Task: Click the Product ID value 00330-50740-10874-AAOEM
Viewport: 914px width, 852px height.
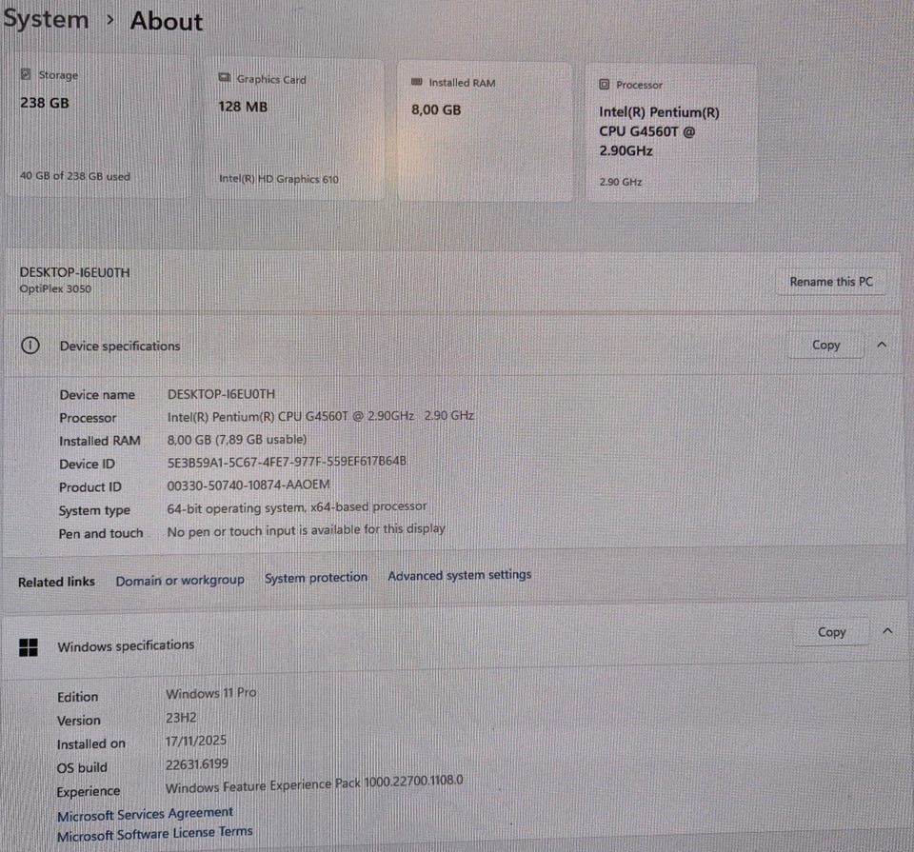Action: coord(248,485)
